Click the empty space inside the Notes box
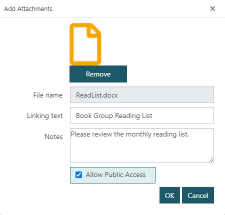The height and width of the screenshot is (215, 225). pos(140,151)
